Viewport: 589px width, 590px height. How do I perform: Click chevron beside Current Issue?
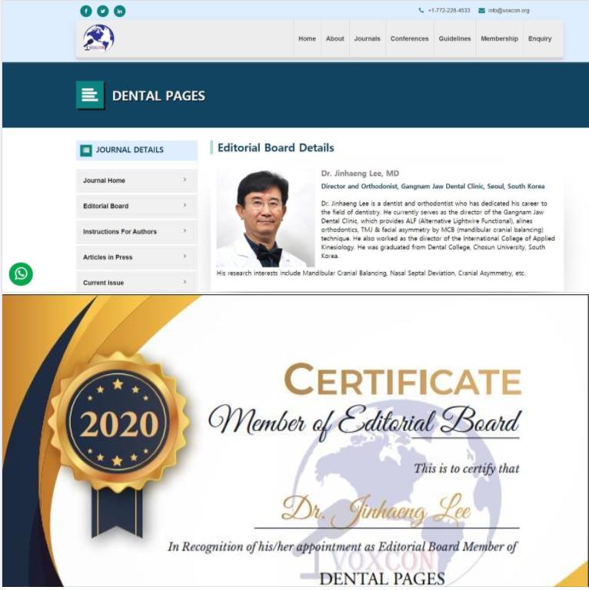tap(185, 281)
